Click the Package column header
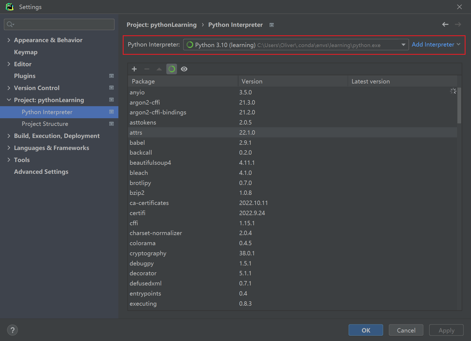This screenshot has height=341, width=471. pyautogui.click(x=183, y=81)
